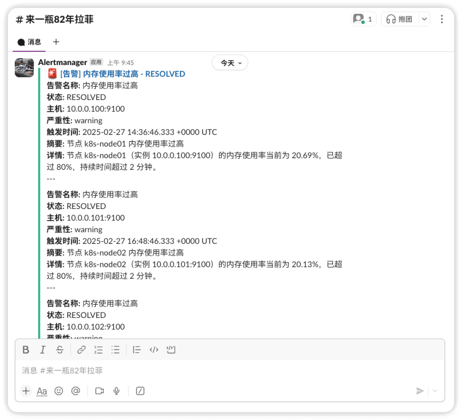This screenshot has width=462, height=420.
Task: Send the message now
Action: (420, 391)
